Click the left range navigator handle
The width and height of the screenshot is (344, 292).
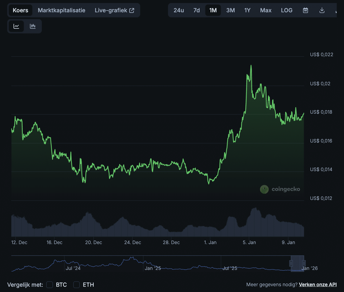(x=291, y=263)
